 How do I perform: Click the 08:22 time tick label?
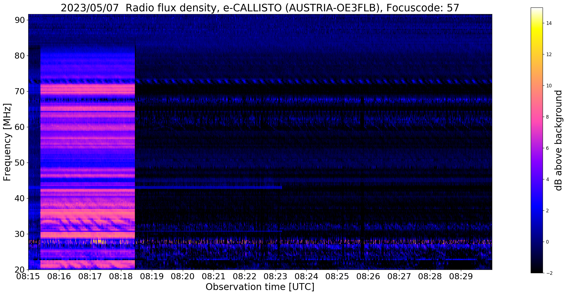(245, 276)
